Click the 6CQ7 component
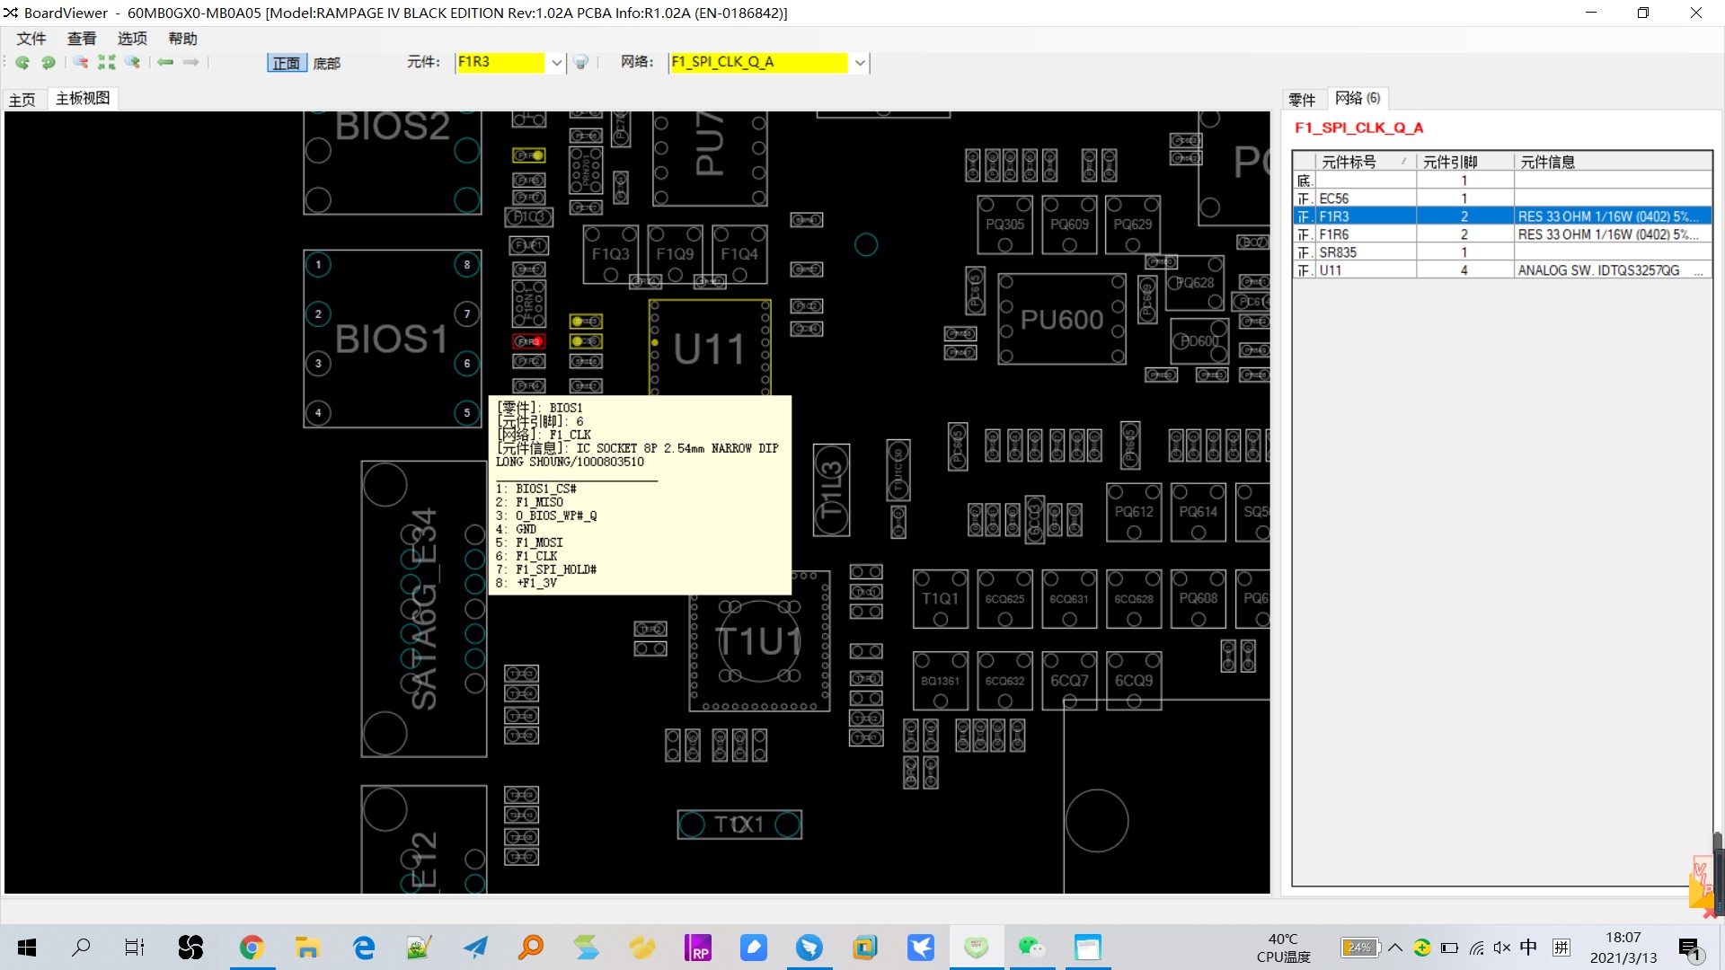Image resolution: width=1725 pixels, height=970 pixels. point(1069,681)
